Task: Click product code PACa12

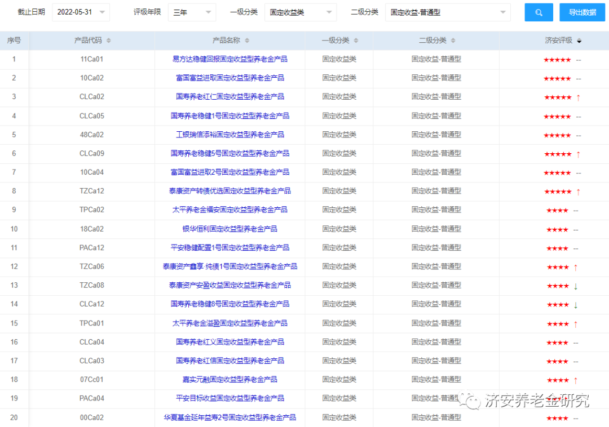Action: pyautogui.click(x=92, y=247)
